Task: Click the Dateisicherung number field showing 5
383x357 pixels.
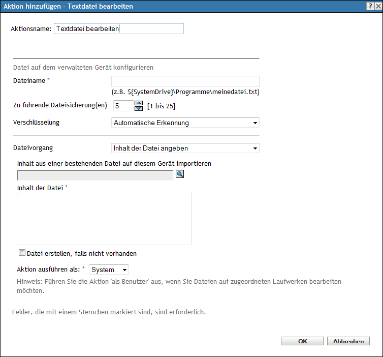Action: (123, 106)
